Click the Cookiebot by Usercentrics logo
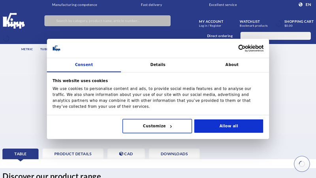The height and width of the screenshot is (178, 316). click(245, 48)
